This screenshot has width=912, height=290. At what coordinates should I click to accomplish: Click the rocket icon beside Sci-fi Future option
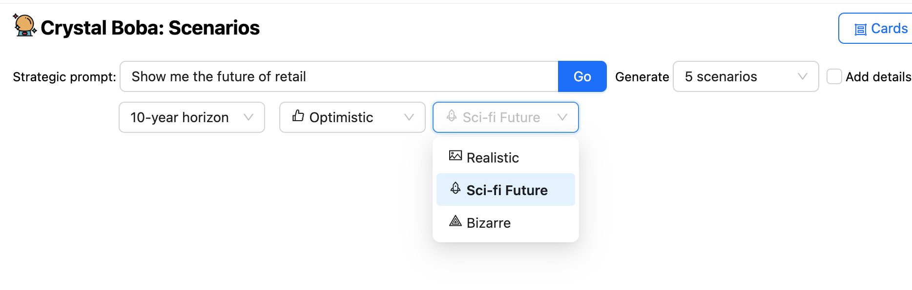pos(455,189)
